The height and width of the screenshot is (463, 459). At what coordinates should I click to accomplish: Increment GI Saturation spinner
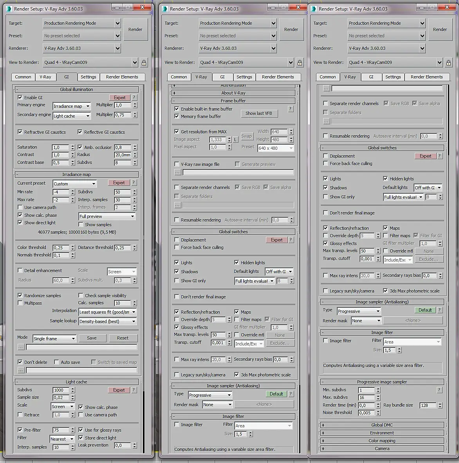(72, 145)
